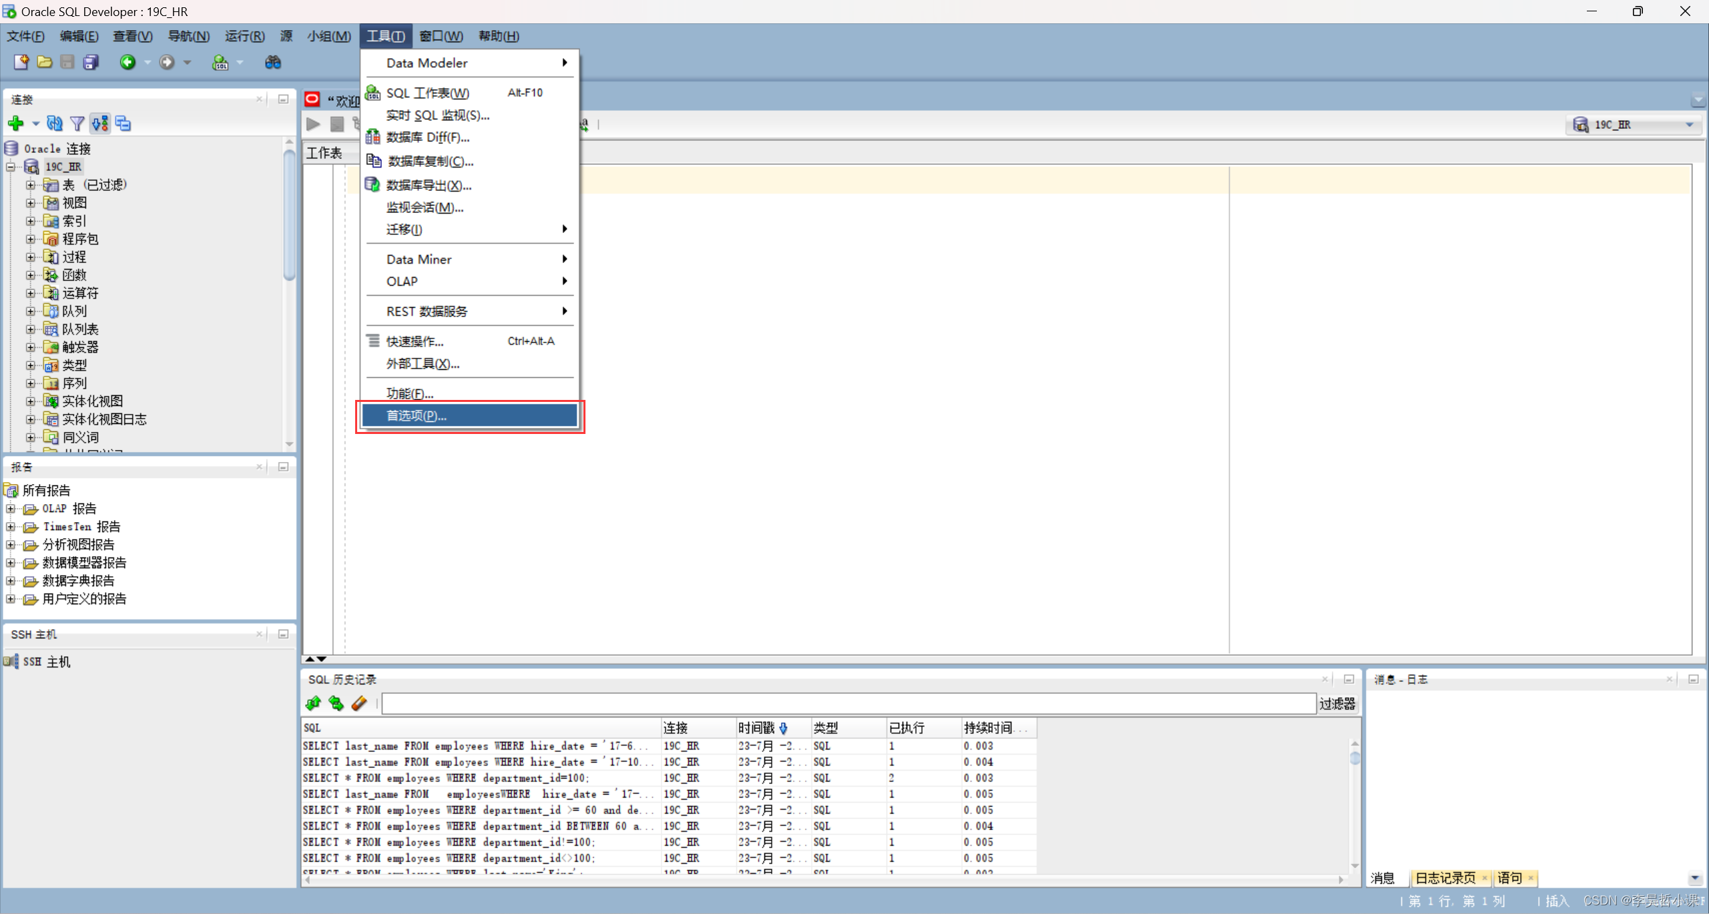This screenshot has height=914, width=1709.
Task: Switch to the 日志记录页 tab
Action: (x=1445, y=878)
